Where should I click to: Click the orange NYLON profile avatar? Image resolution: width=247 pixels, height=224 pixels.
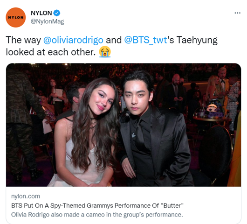[x=15, y=17]
